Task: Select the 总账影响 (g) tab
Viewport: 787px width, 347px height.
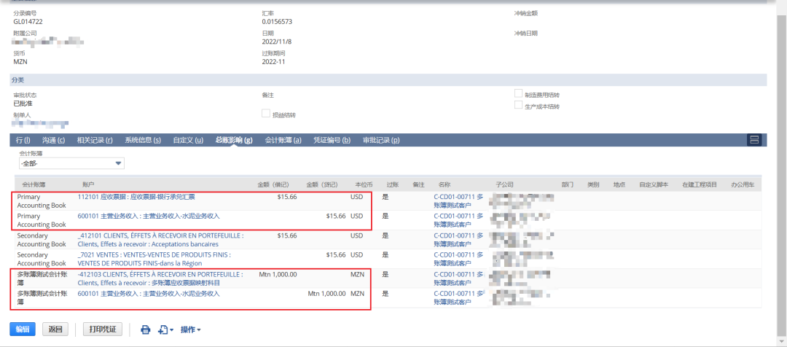Action: pyautogui.click(x=234, y=140)
